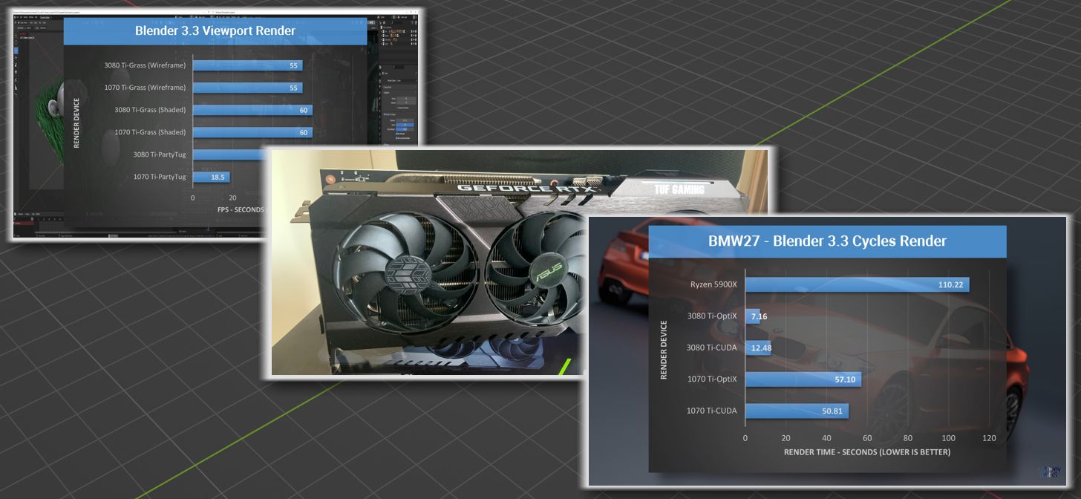Click the 7.16 render time value
Image resolution: width=1081 pixels, height=499 pixels.
coord(758,316)
